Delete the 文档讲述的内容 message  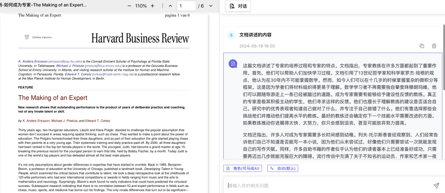click(x=434, y=46)
